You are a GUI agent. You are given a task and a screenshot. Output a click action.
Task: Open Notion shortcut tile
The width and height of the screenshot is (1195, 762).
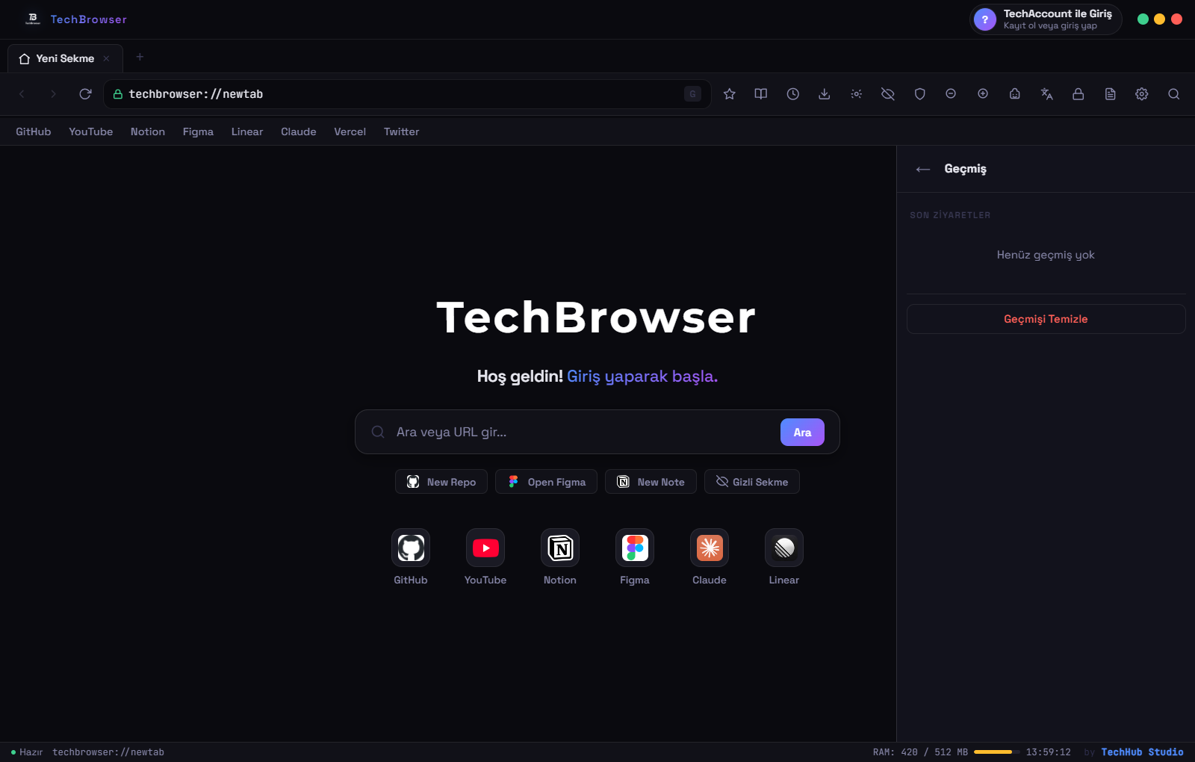pyautogui.click(x=560, y=548)
